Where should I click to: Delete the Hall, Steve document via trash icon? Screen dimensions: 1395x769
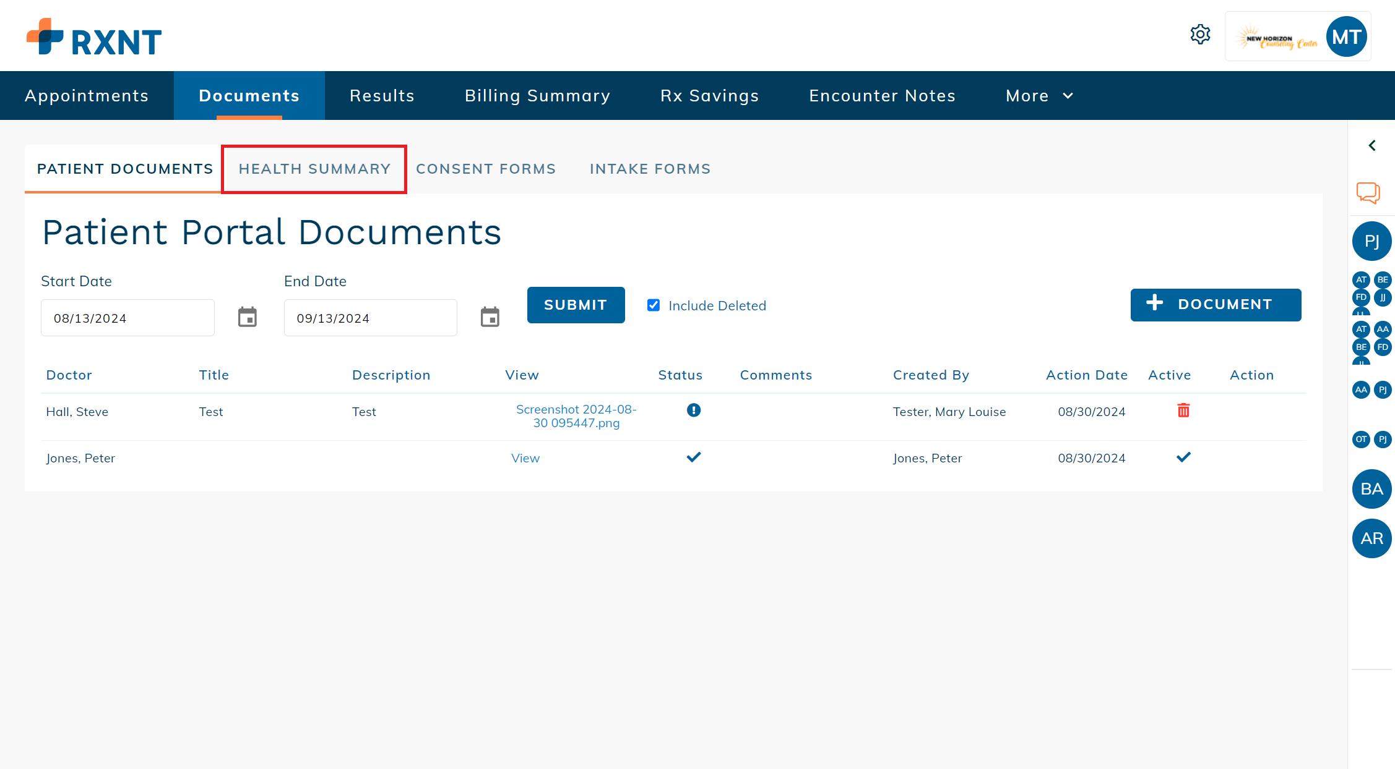[x=1184, y=410]
